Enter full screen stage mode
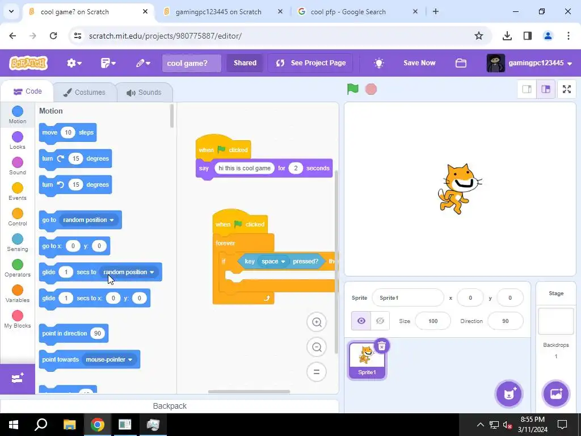The image size is (581, 436). 567,89
